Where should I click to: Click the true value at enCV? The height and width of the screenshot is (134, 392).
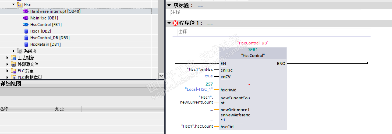[209, 76]
